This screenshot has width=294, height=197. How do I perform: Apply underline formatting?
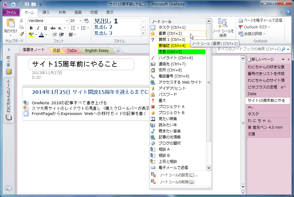point(45,28)
